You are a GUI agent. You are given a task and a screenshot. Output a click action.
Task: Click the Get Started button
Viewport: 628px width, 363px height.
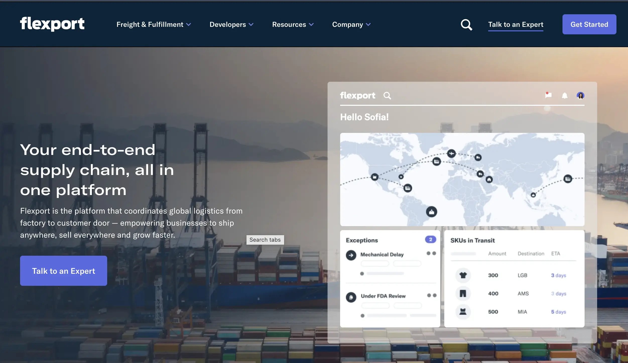pos(589,24)
